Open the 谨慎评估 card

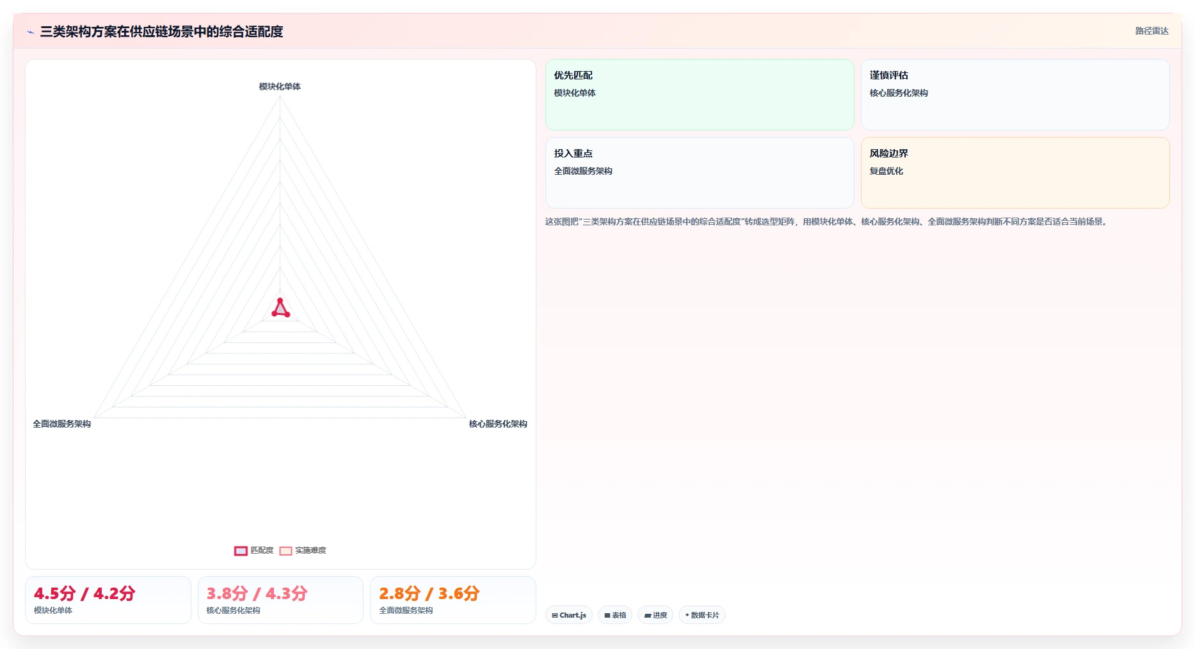(1015, 95)
